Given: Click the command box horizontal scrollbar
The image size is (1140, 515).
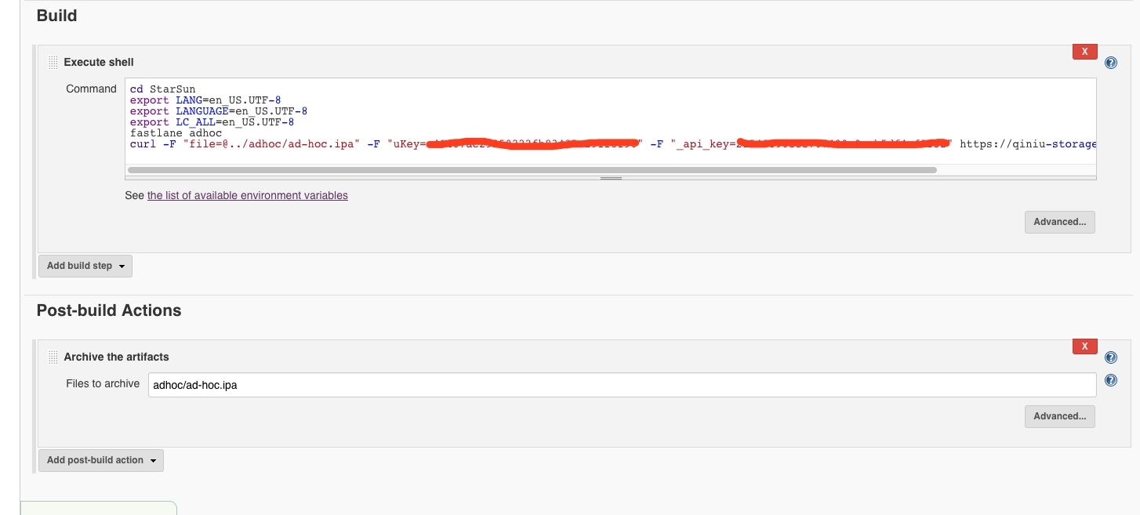Looking at the screenshot, I should tap(532, 169).
